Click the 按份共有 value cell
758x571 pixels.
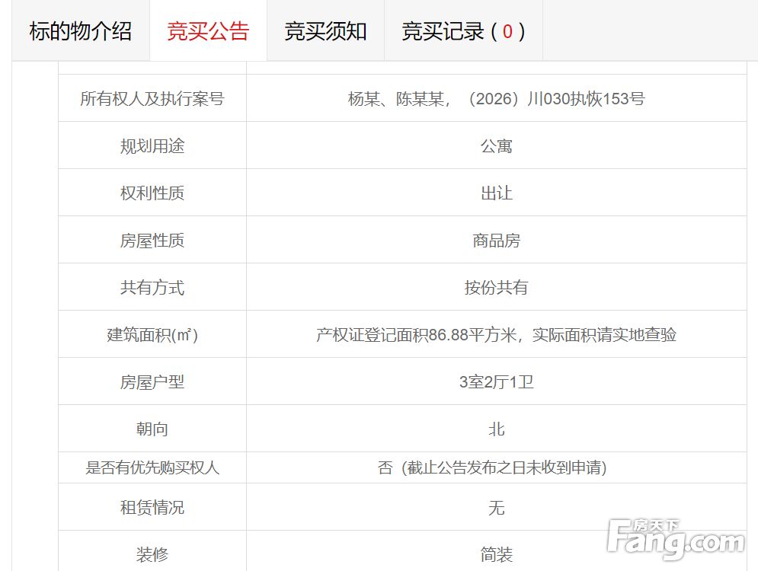[x=497, y=288]
